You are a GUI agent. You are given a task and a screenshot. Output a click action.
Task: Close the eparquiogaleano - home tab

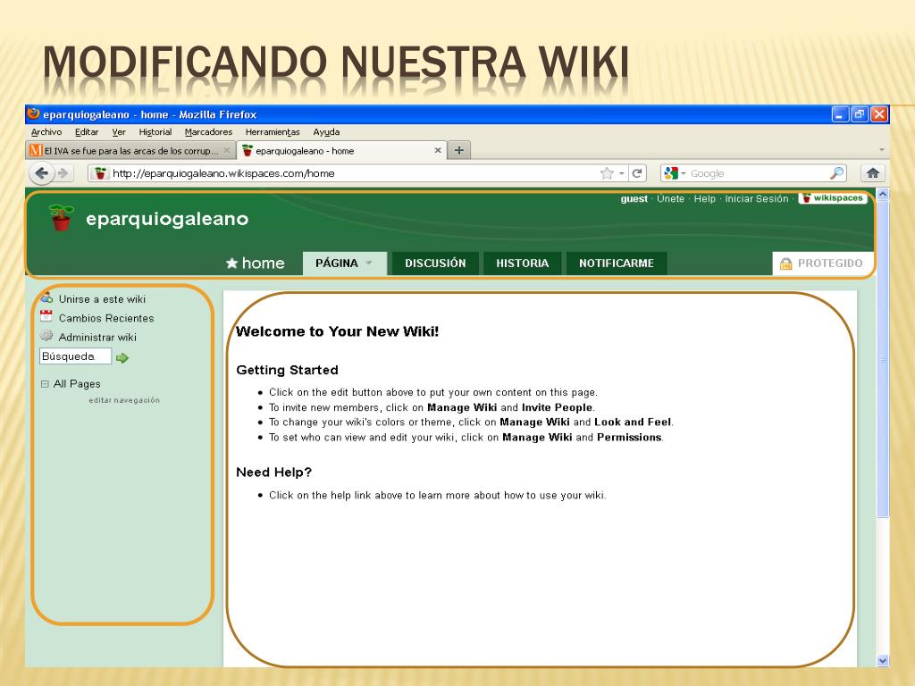pyautogui.click(x=438, y=150)
